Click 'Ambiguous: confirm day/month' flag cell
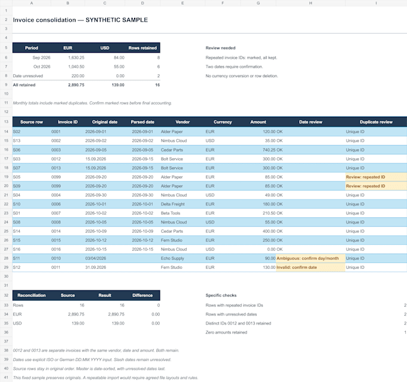Image resolution: width=407 pixels, height=382 pixels. coord(311,258)
